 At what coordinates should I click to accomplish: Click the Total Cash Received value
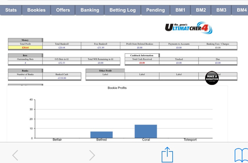[142, 63]
